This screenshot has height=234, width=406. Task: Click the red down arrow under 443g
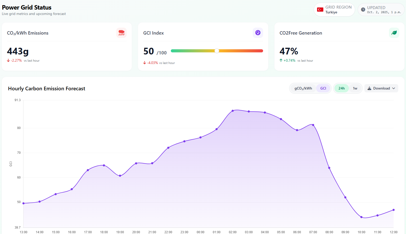pyautogui.click(x=8, y=61)
